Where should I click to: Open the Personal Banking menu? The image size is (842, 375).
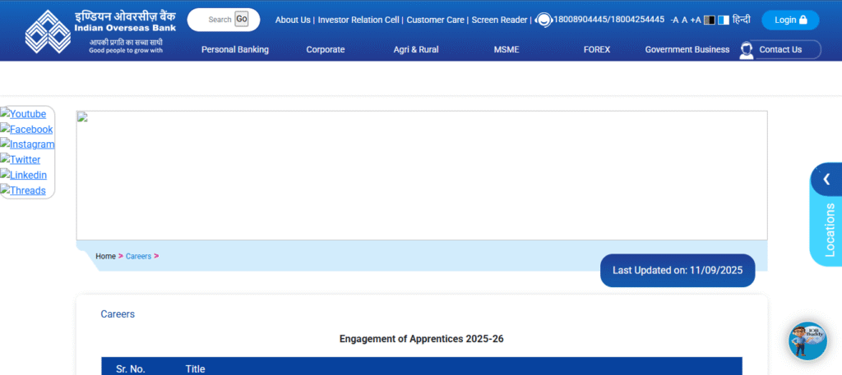tap(234, 49)
